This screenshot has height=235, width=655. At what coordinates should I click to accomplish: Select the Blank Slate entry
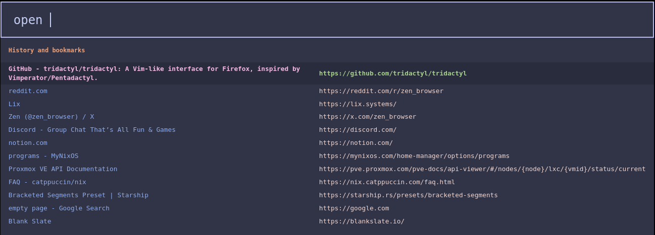click(x=30, y=221)
